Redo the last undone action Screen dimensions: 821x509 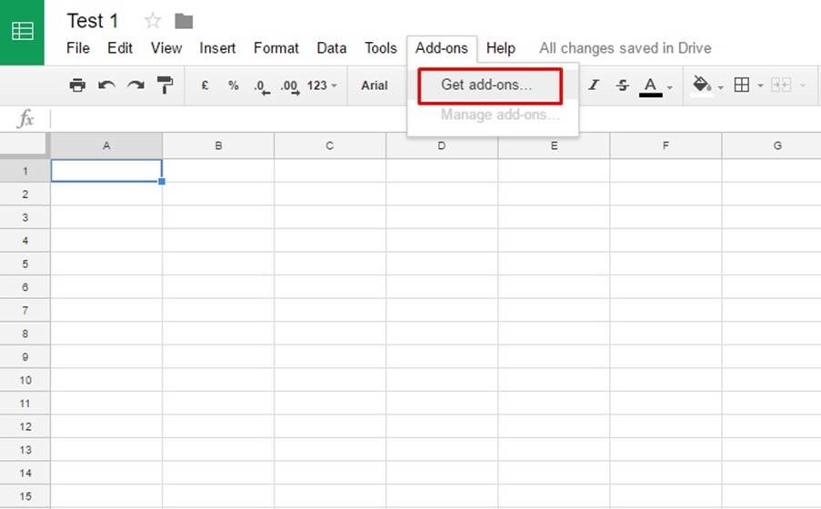click(135, 85)
